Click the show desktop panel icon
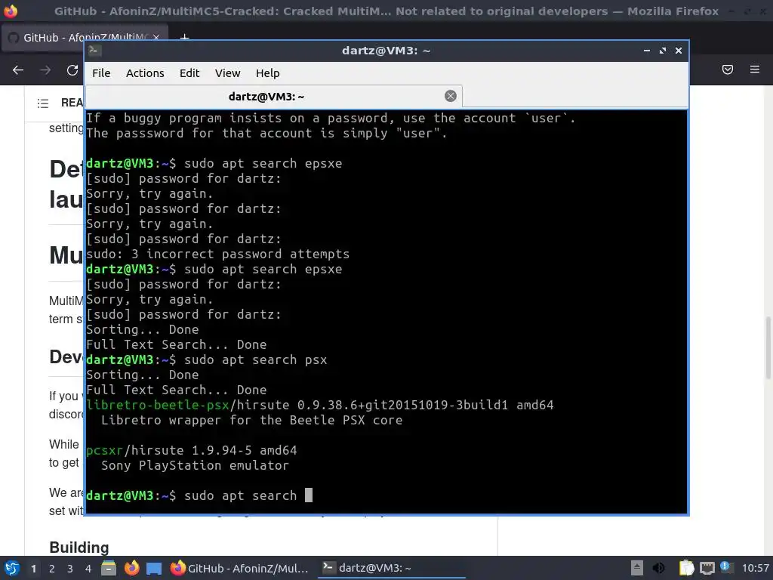 pos(154,569)
